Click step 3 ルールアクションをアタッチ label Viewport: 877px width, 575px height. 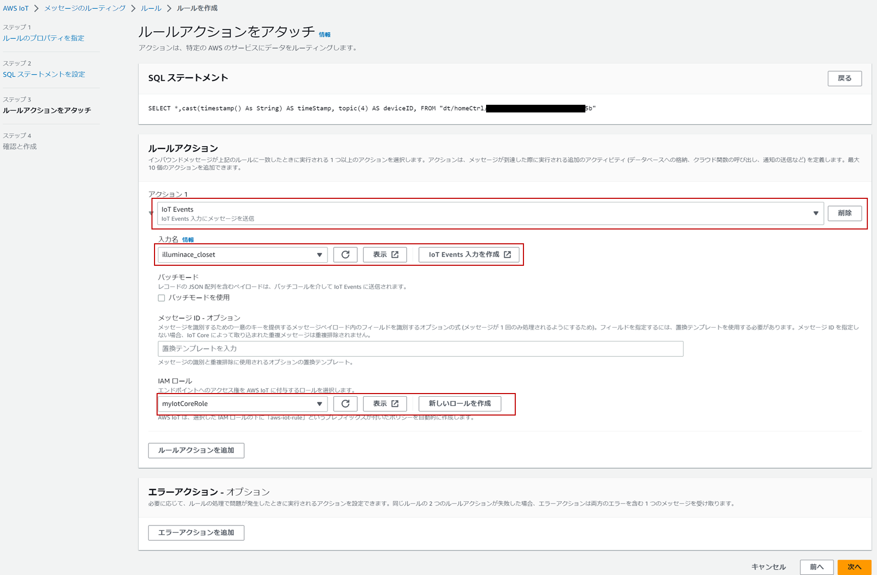click(x=47, y=110)
